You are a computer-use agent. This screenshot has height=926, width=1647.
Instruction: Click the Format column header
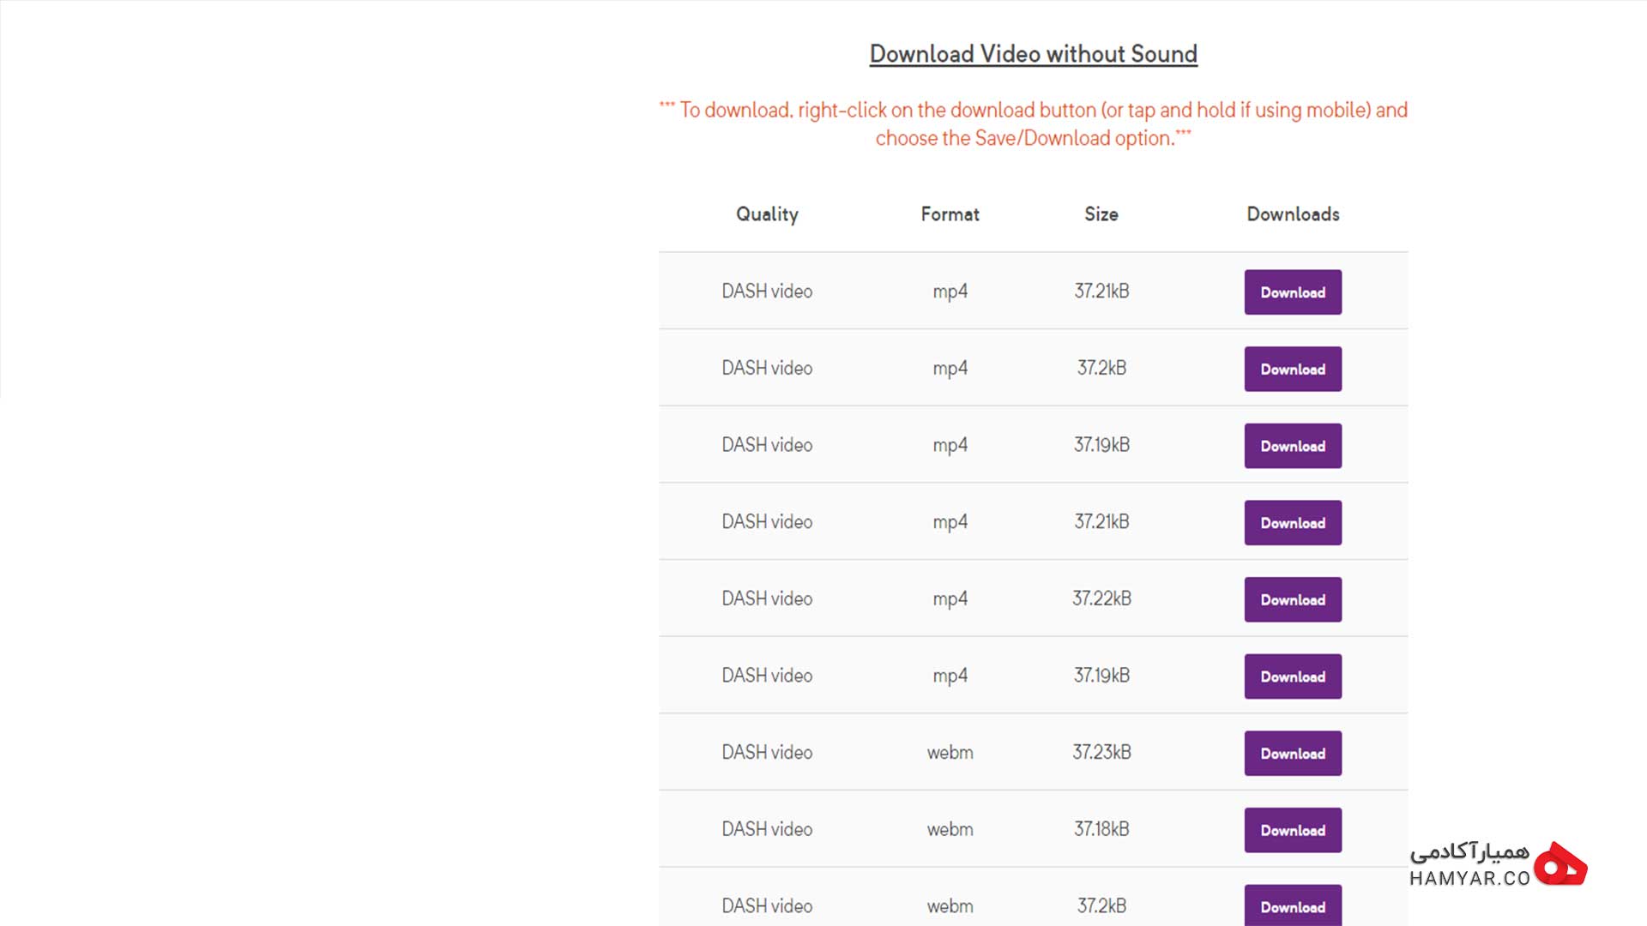(x=950, y=214)
